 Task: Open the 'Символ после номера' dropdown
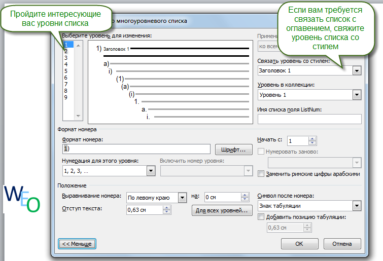(x=357, y=206)
